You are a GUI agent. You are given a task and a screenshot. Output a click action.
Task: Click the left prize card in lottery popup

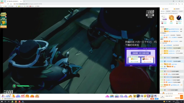[x=134, y=60]
